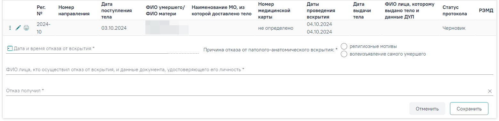Click the printer icon for the record
The image size is (499, 121).
[x=26, y=28]
